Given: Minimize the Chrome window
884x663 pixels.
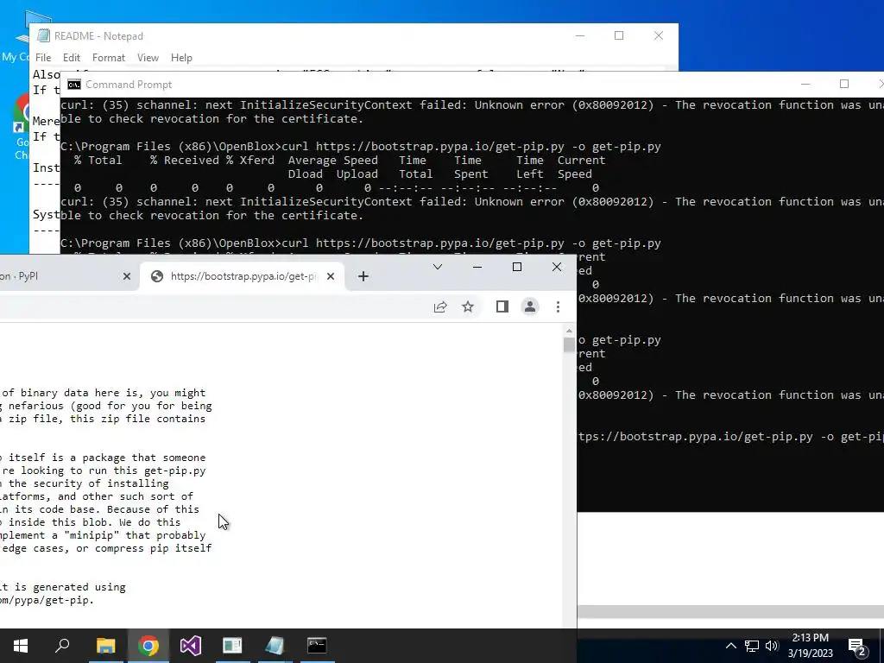Looking at the screenshot, I should click(477, 267).
